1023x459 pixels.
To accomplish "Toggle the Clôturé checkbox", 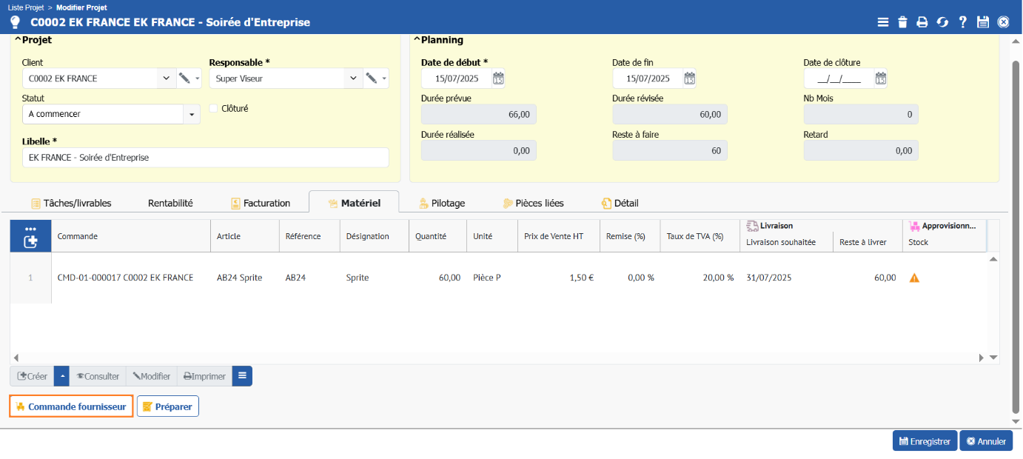I will [x=214, y=108].
